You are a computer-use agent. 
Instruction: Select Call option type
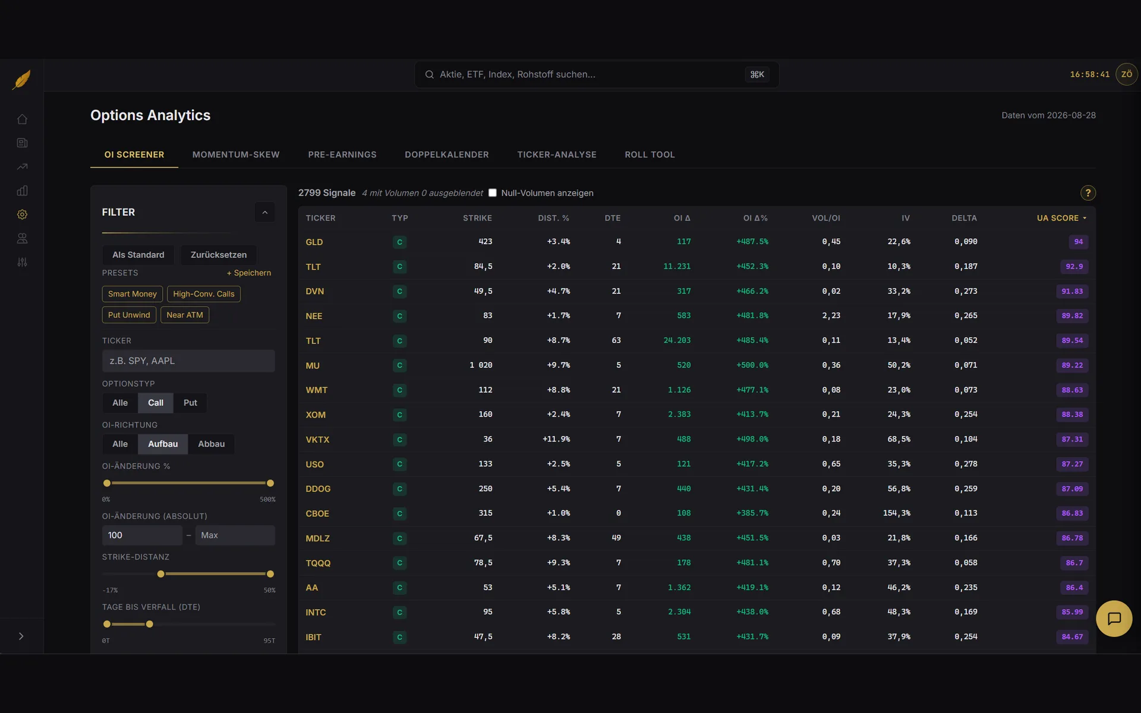tap(156, 403)
